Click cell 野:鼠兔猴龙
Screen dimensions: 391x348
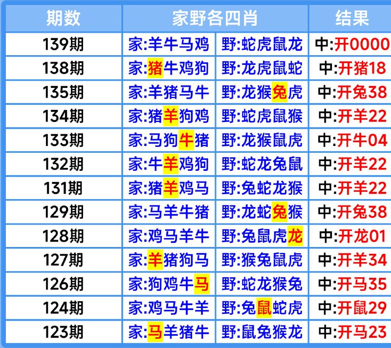click(x=262, y=332)
